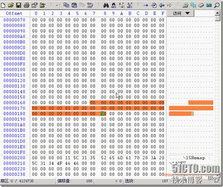Click the scrollbar up arrow
The width and height of the screenshot is (223, 187).
coord(218,13)
